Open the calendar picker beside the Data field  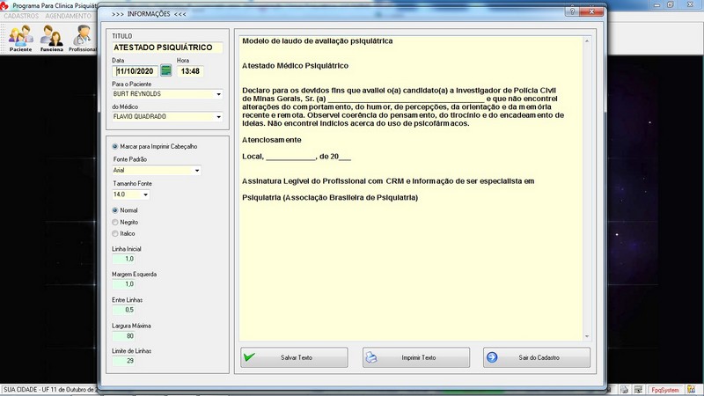165,71
